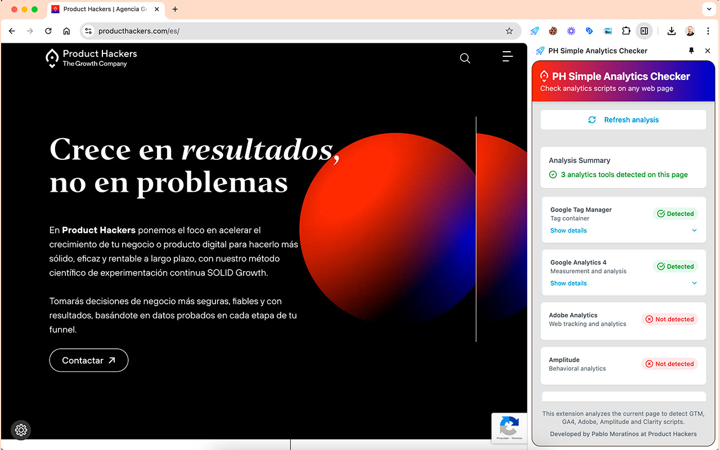
Task: Open the Downloads icon in browser toolbar
Action: 671,31
